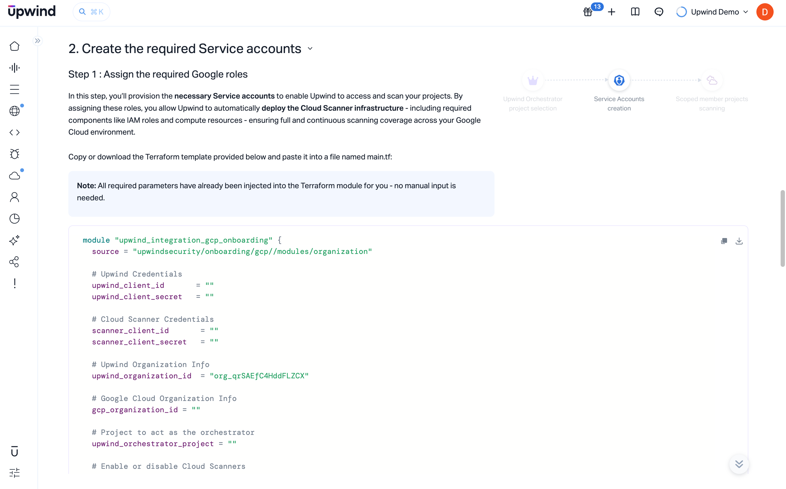Collapse the Create required Service accounts section
Screen dimensions: 786x489
coord(310,49)
